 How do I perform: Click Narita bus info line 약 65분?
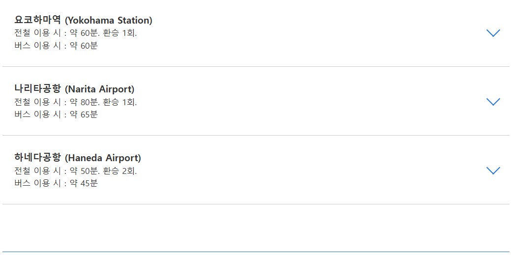coord(56,114)
